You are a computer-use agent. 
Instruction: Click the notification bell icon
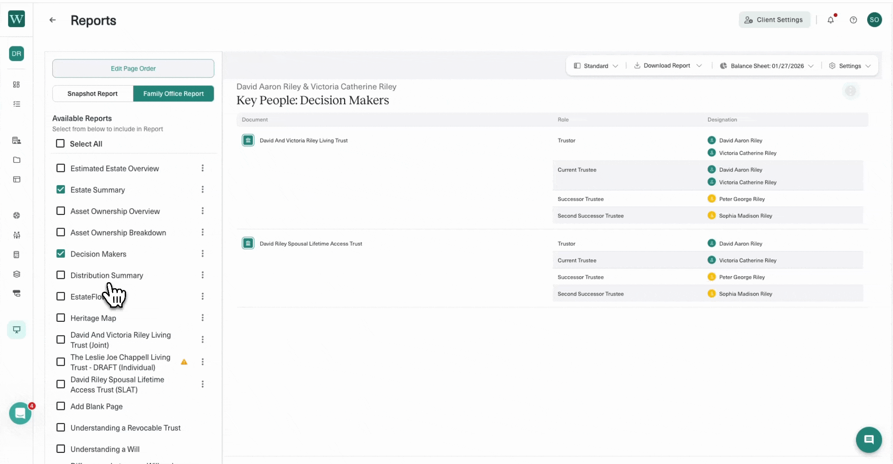830,20
